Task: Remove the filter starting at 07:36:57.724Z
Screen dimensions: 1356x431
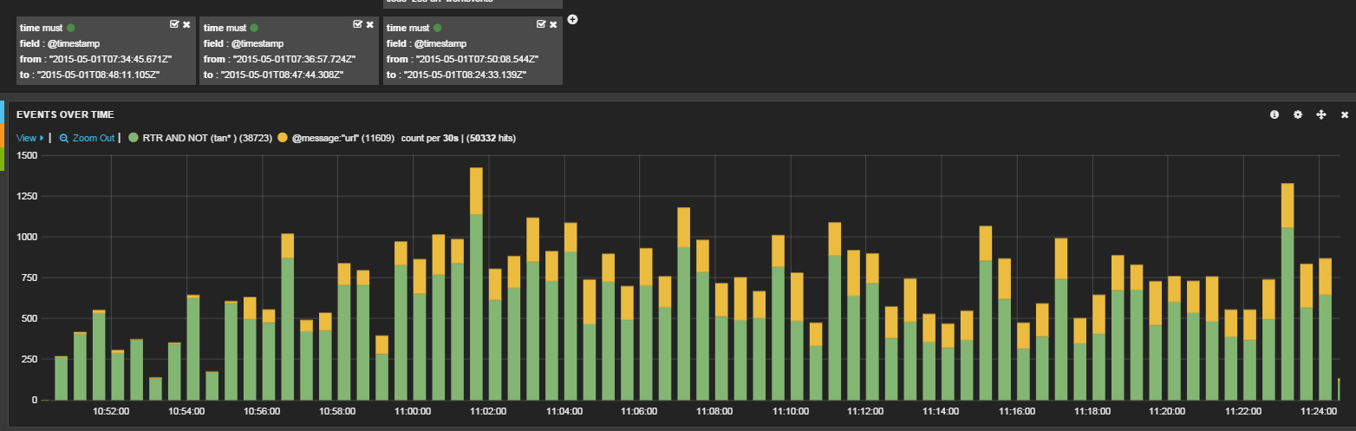Action: [x=369, y=24]
